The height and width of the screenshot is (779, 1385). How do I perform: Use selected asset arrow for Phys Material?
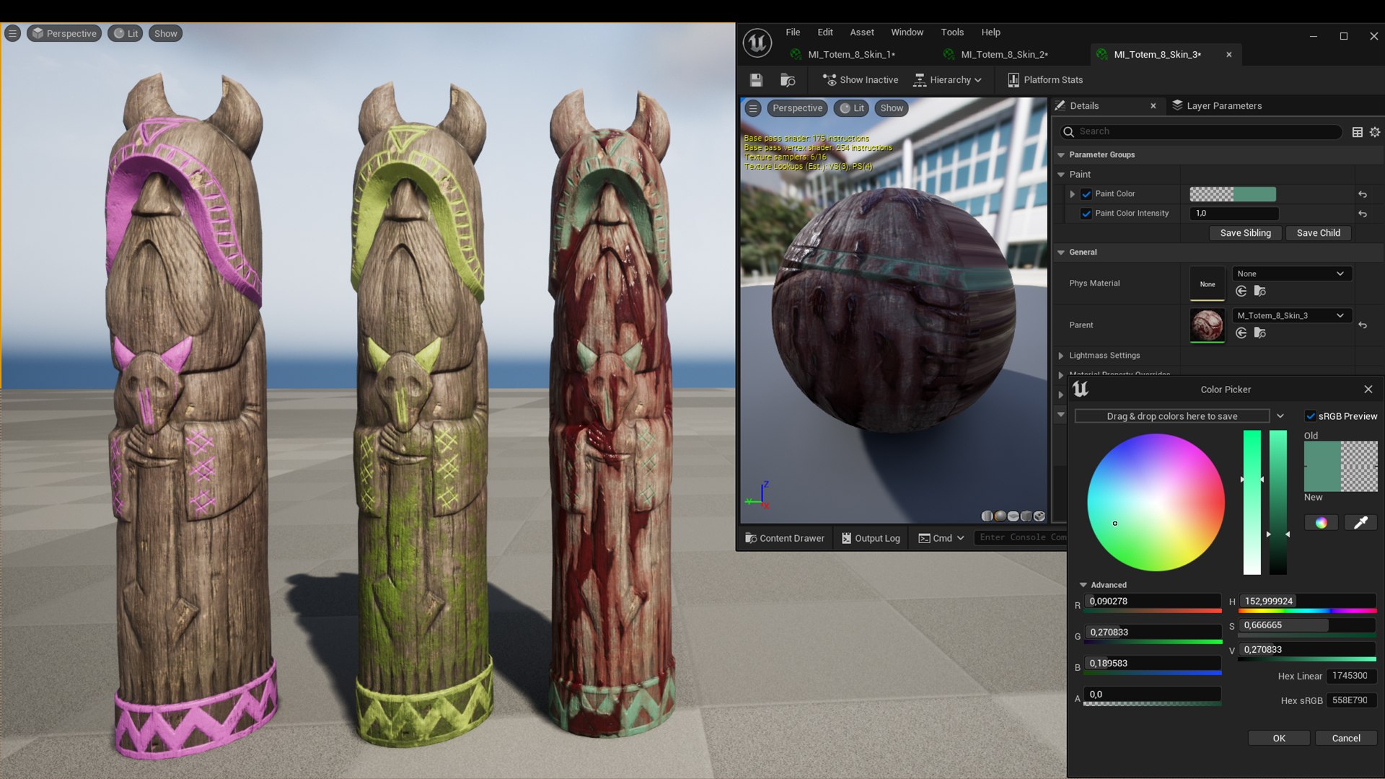point(1241,291)
